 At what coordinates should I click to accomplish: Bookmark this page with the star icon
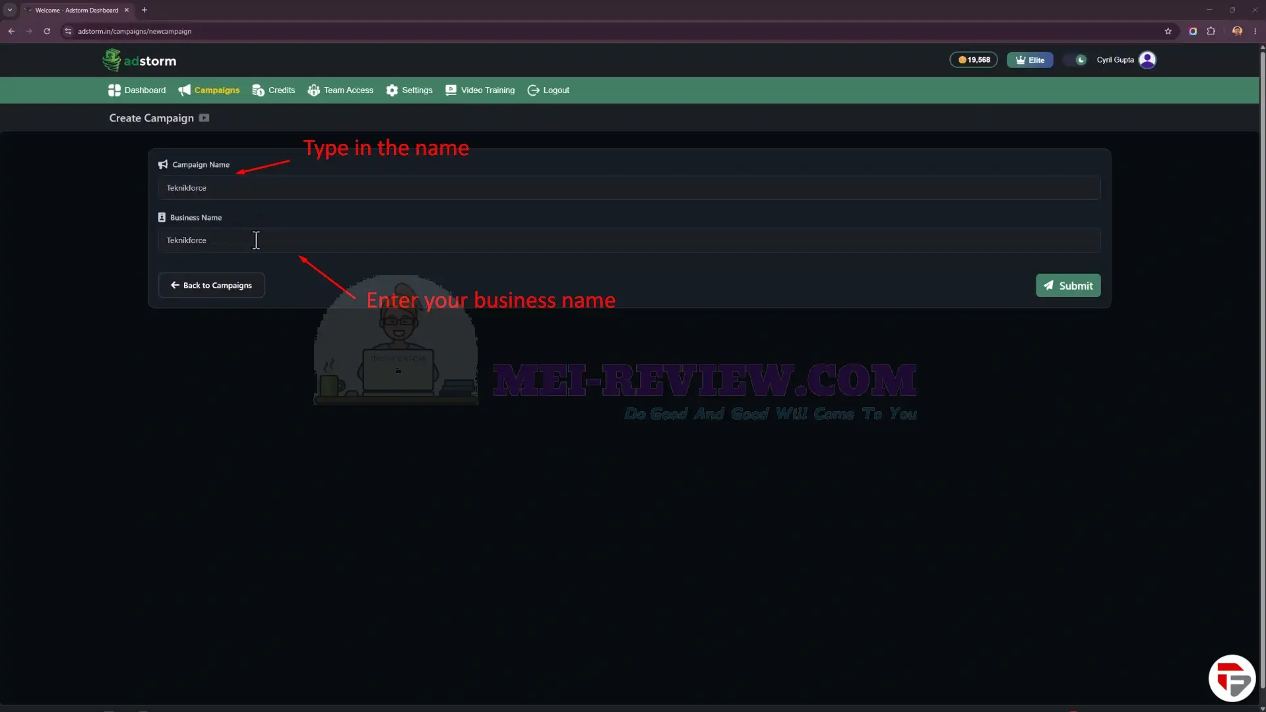[1168, 31]
